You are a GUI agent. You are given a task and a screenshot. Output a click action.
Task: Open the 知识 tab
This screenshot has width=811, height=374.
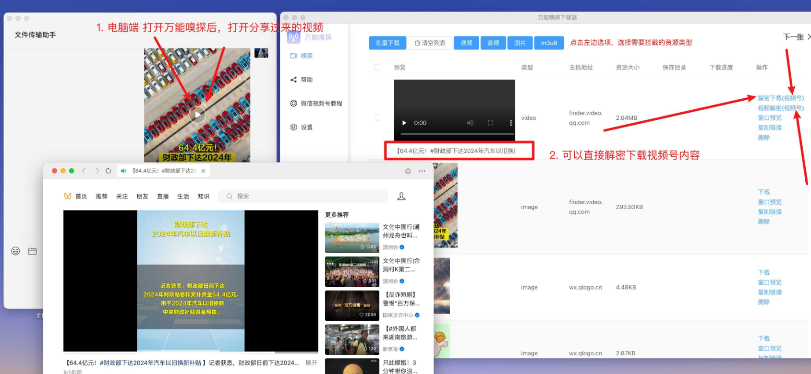(204, 197)
